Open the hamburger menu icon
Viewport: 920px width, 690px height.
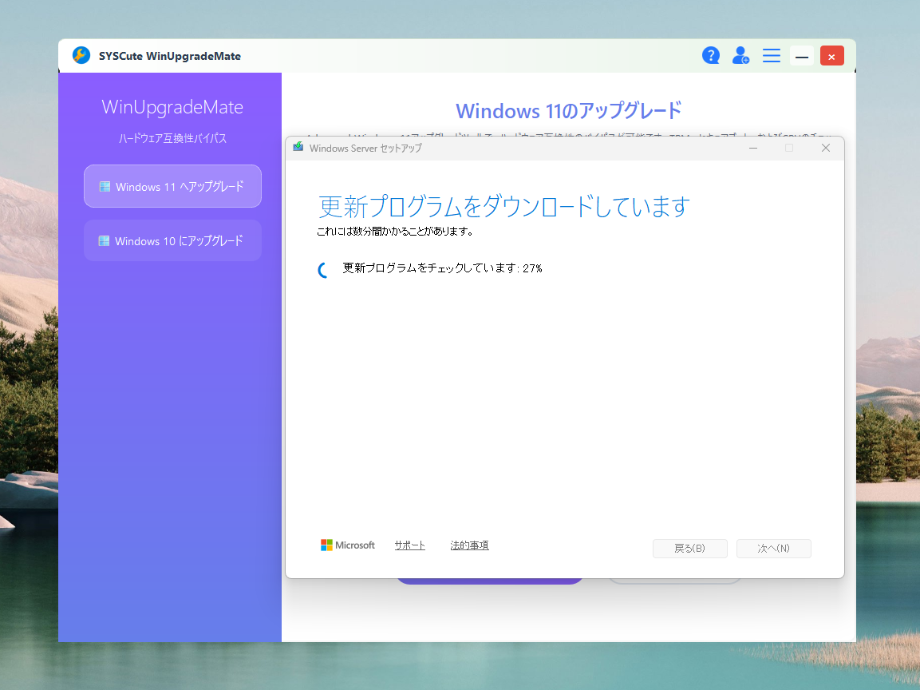(x=771, y=55)
